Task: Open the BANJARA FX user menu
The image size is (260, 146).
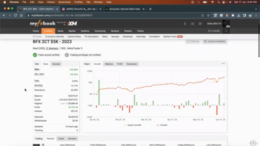Action: (214, 24)
